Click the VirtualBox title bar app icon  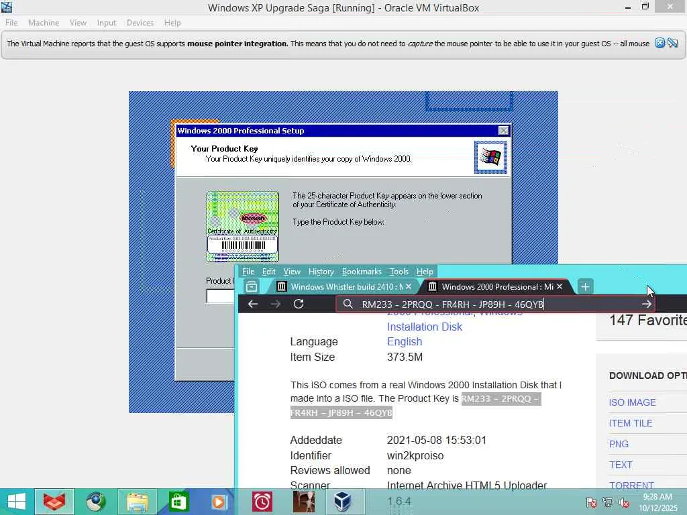[7, 7]
